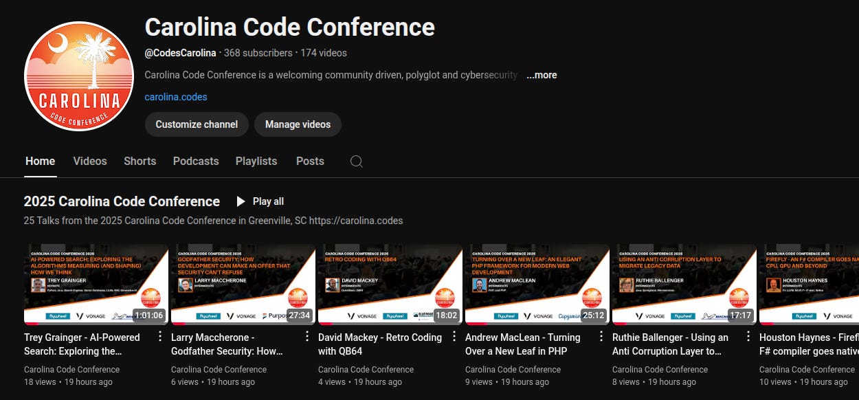Viewport: 859px width, 400px height.
Task: Open David Mackey Retro Coding QB64 thumbnail
Action: click(x=390, y=285)
